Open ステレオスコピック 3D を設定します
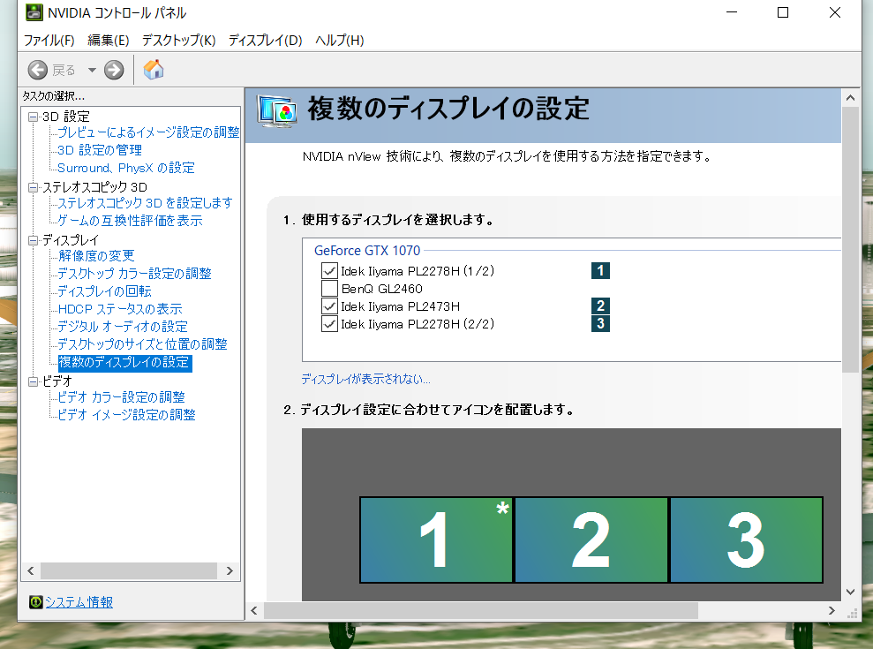 click(x=146, y=203)
